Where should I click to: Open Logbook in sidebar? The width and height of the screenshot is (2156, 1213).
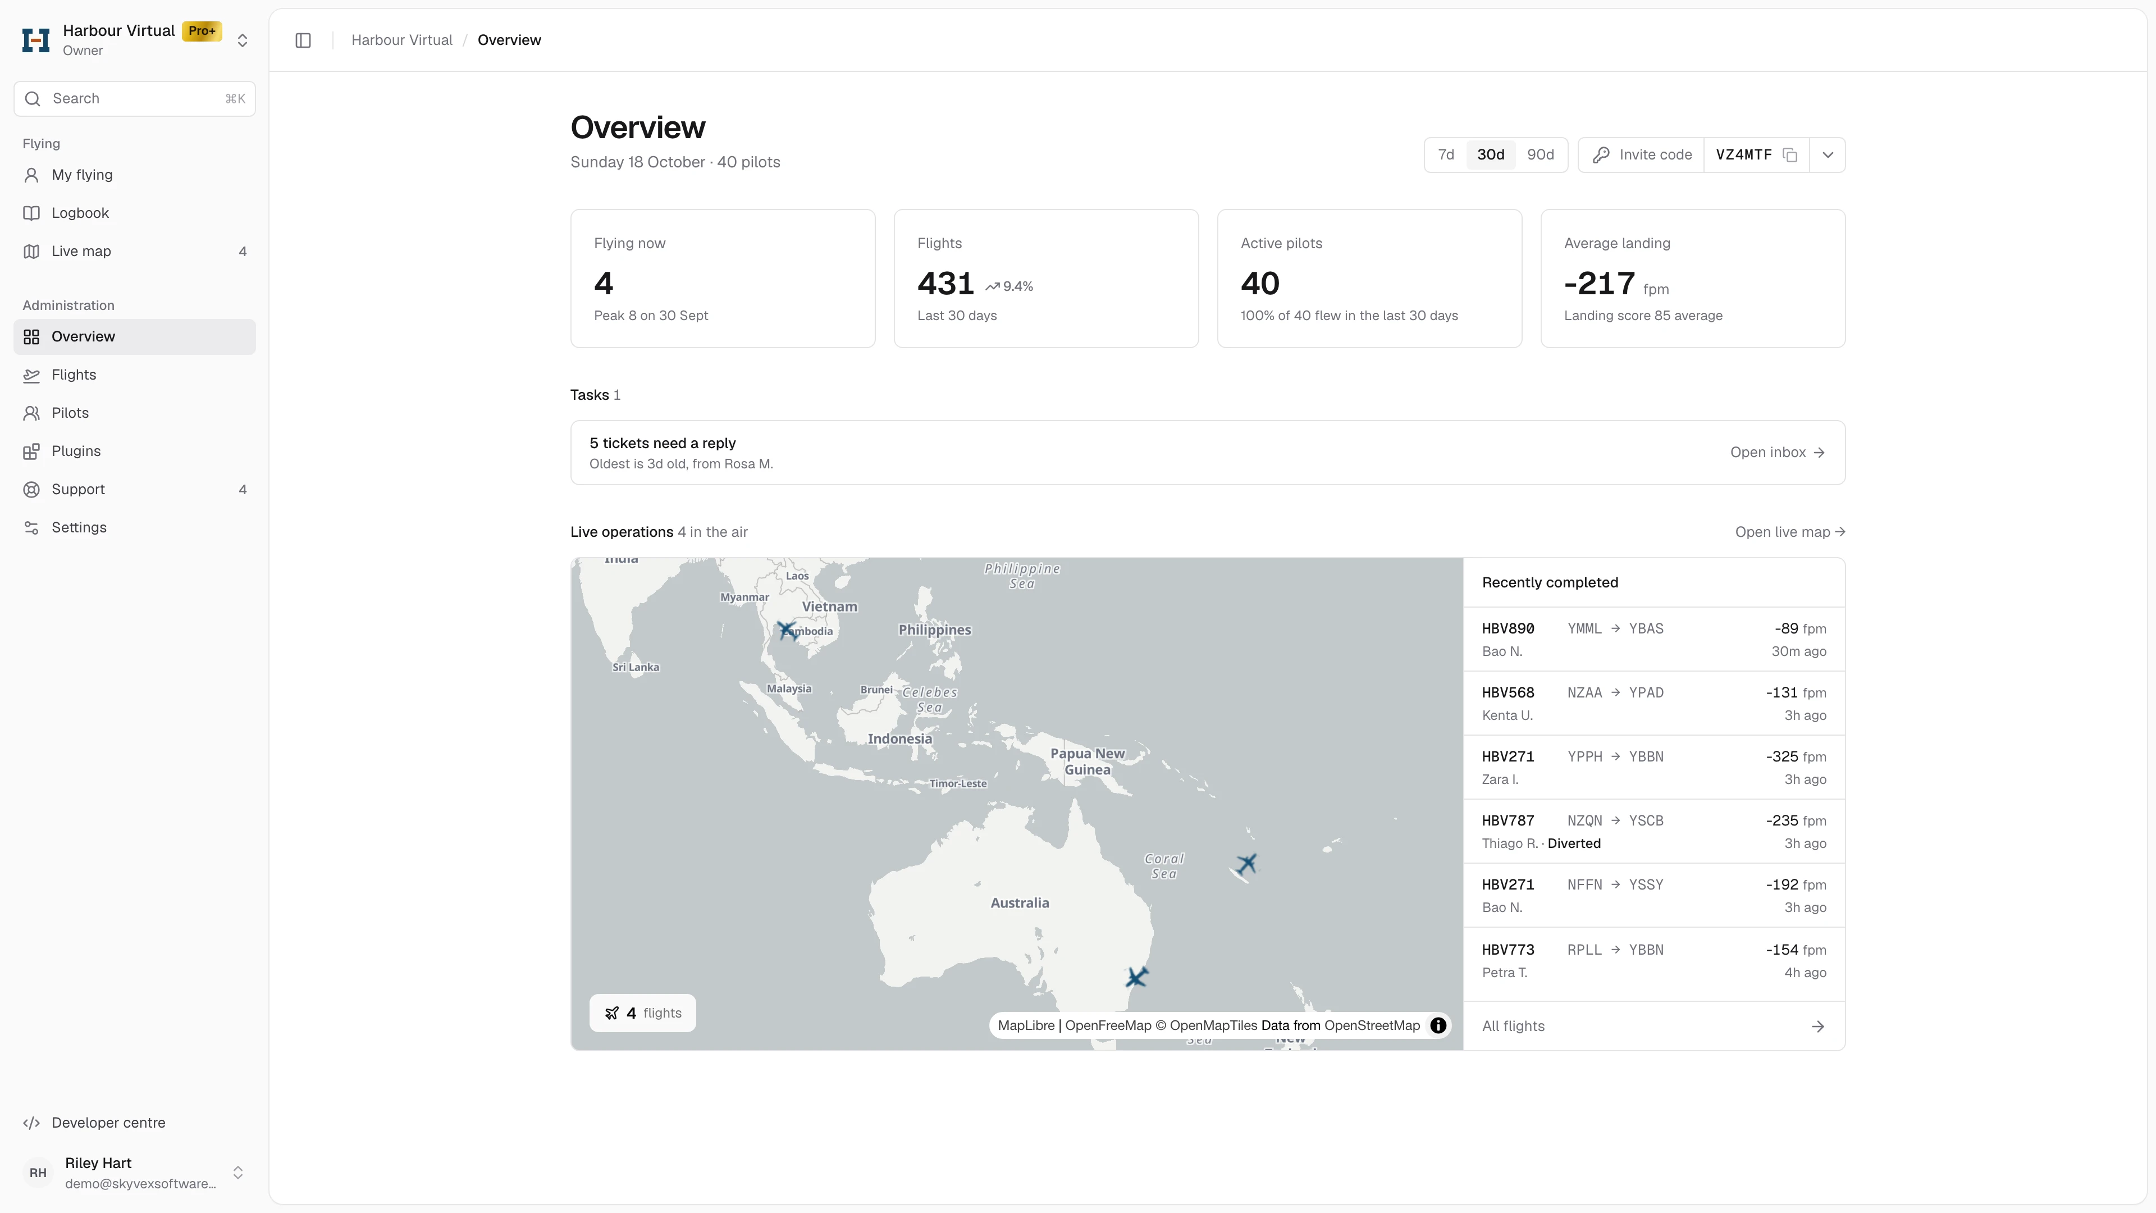coord(135,213)
